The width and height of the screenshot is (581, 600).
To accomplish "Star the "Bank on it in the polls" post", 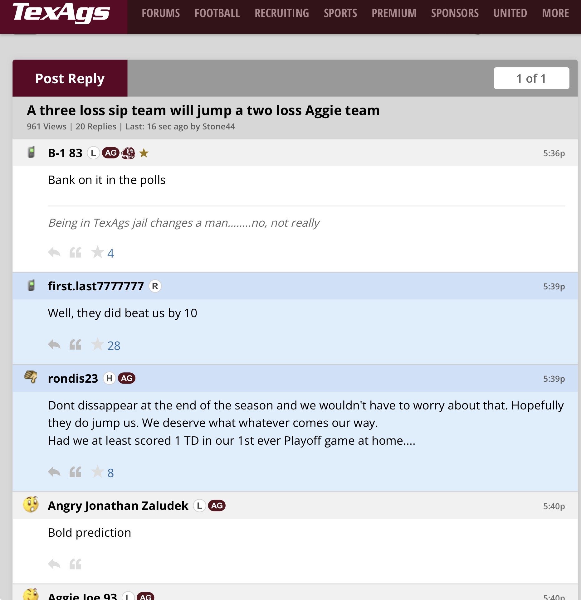I will coord(97,252).
